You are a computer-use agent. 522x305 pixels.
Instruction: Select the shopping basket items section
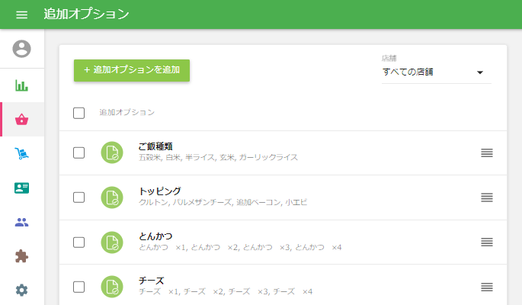coord(22,120)
